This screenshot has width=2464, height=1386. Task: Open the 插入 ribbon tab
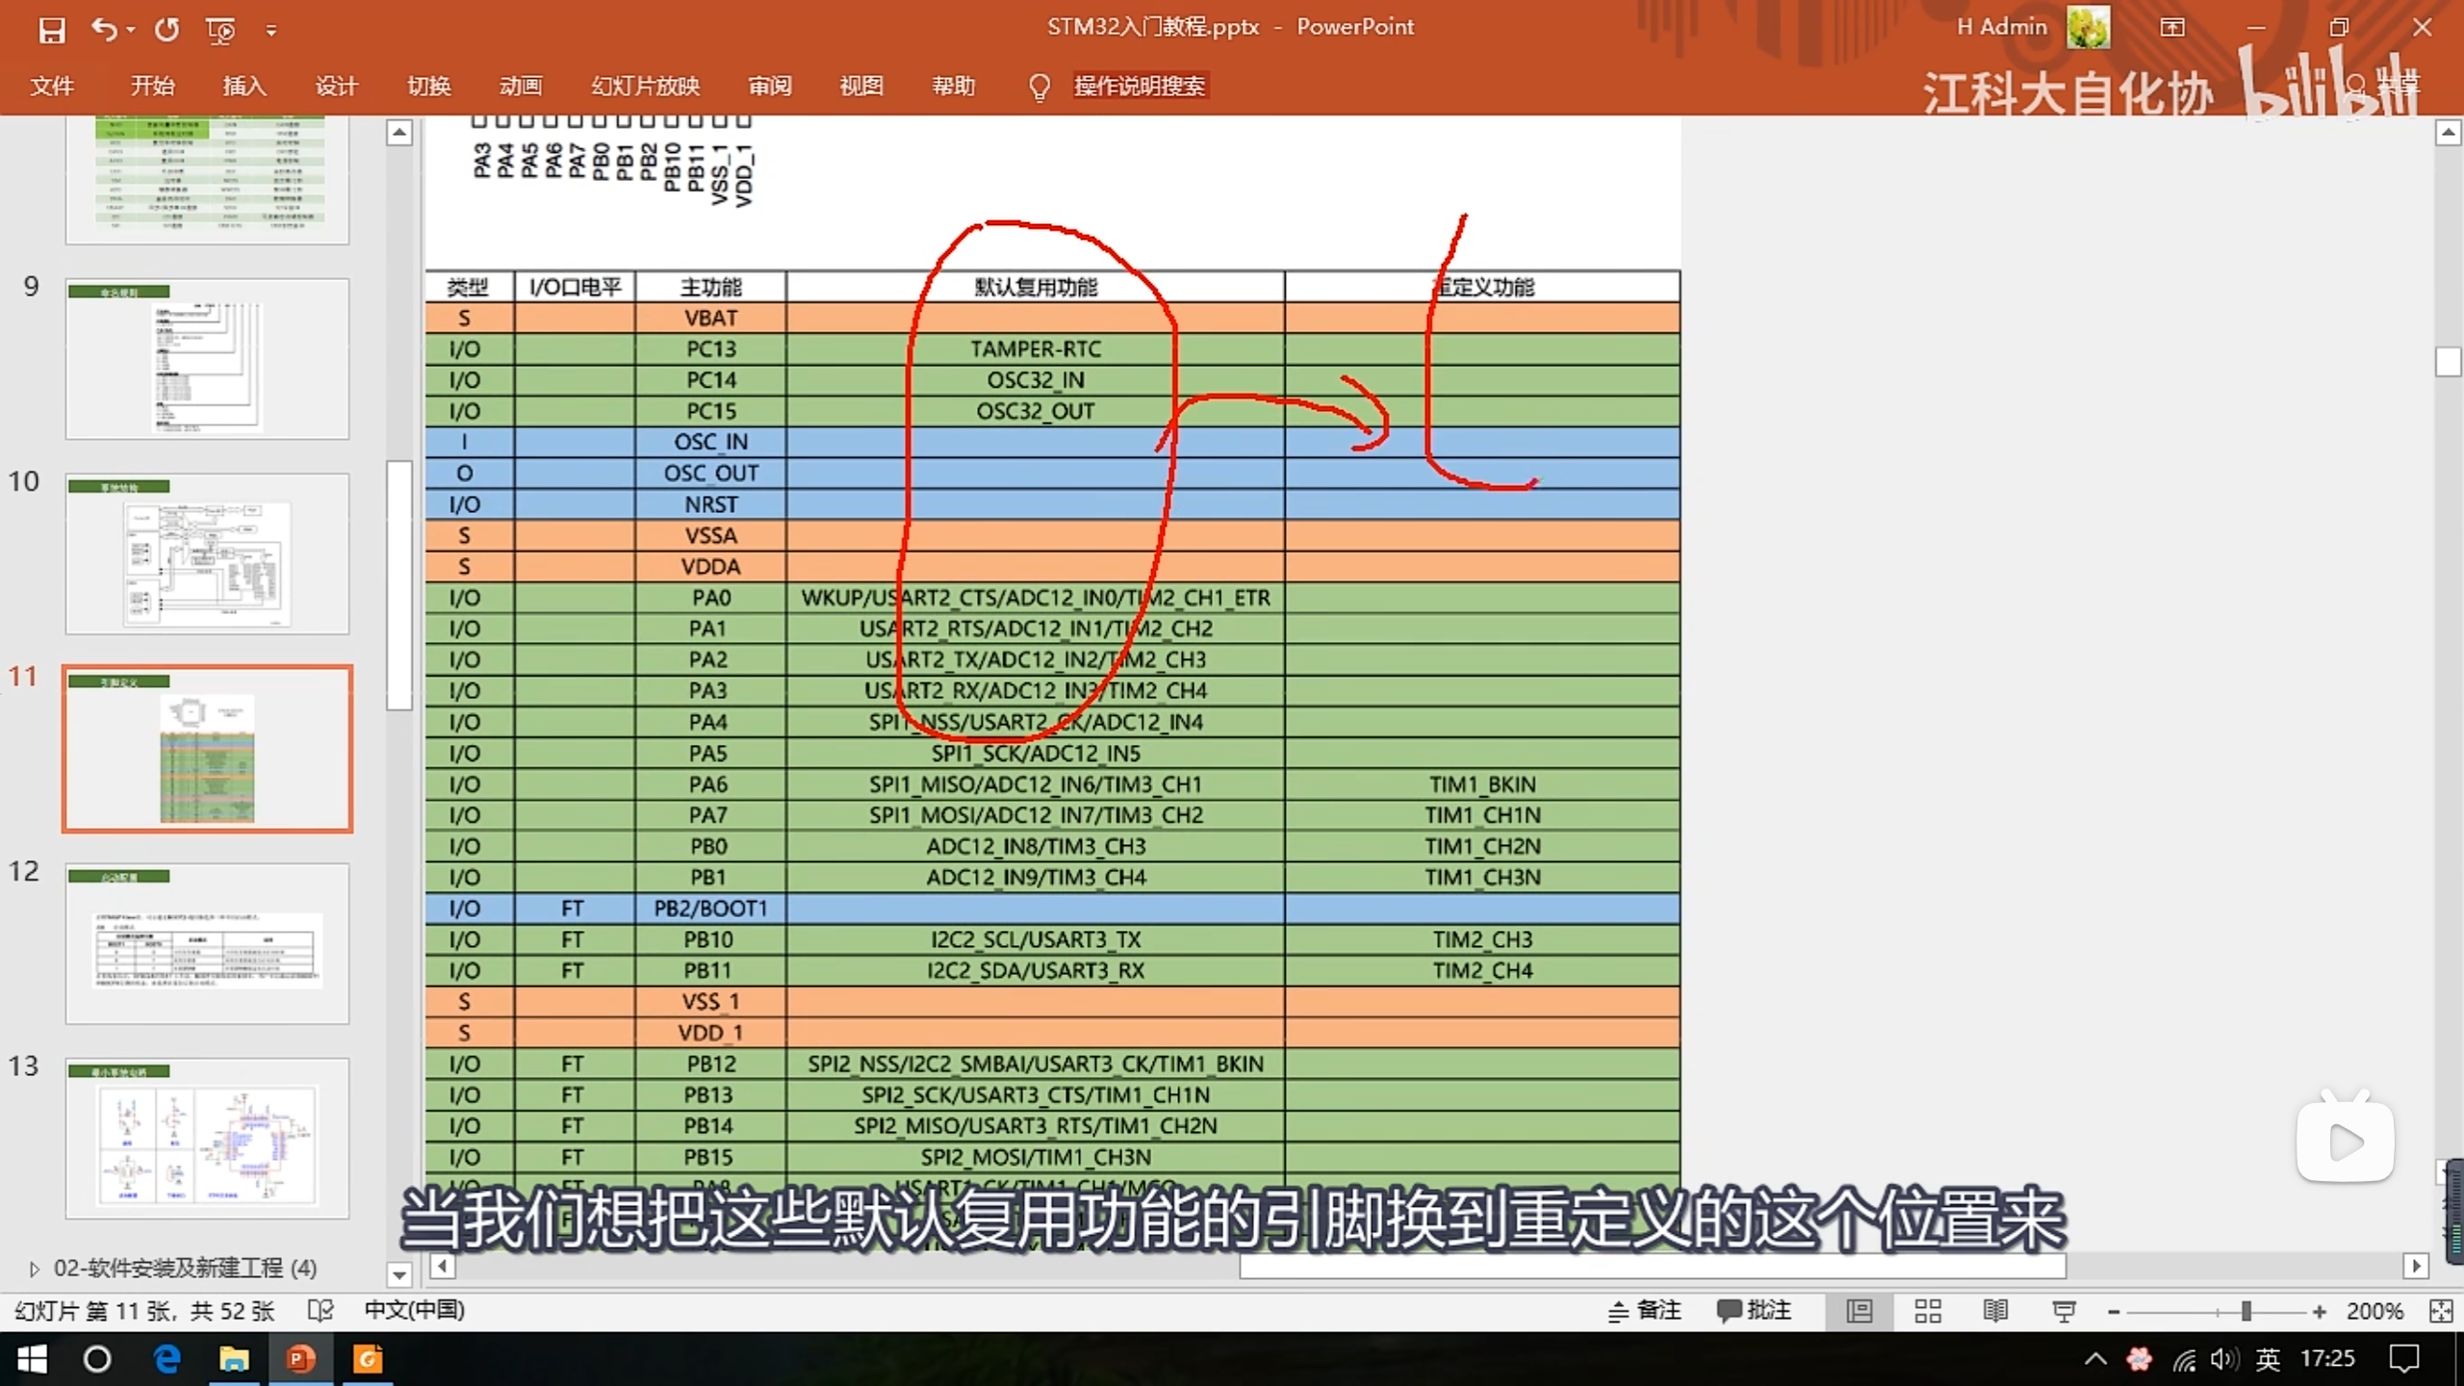(244, 86)
